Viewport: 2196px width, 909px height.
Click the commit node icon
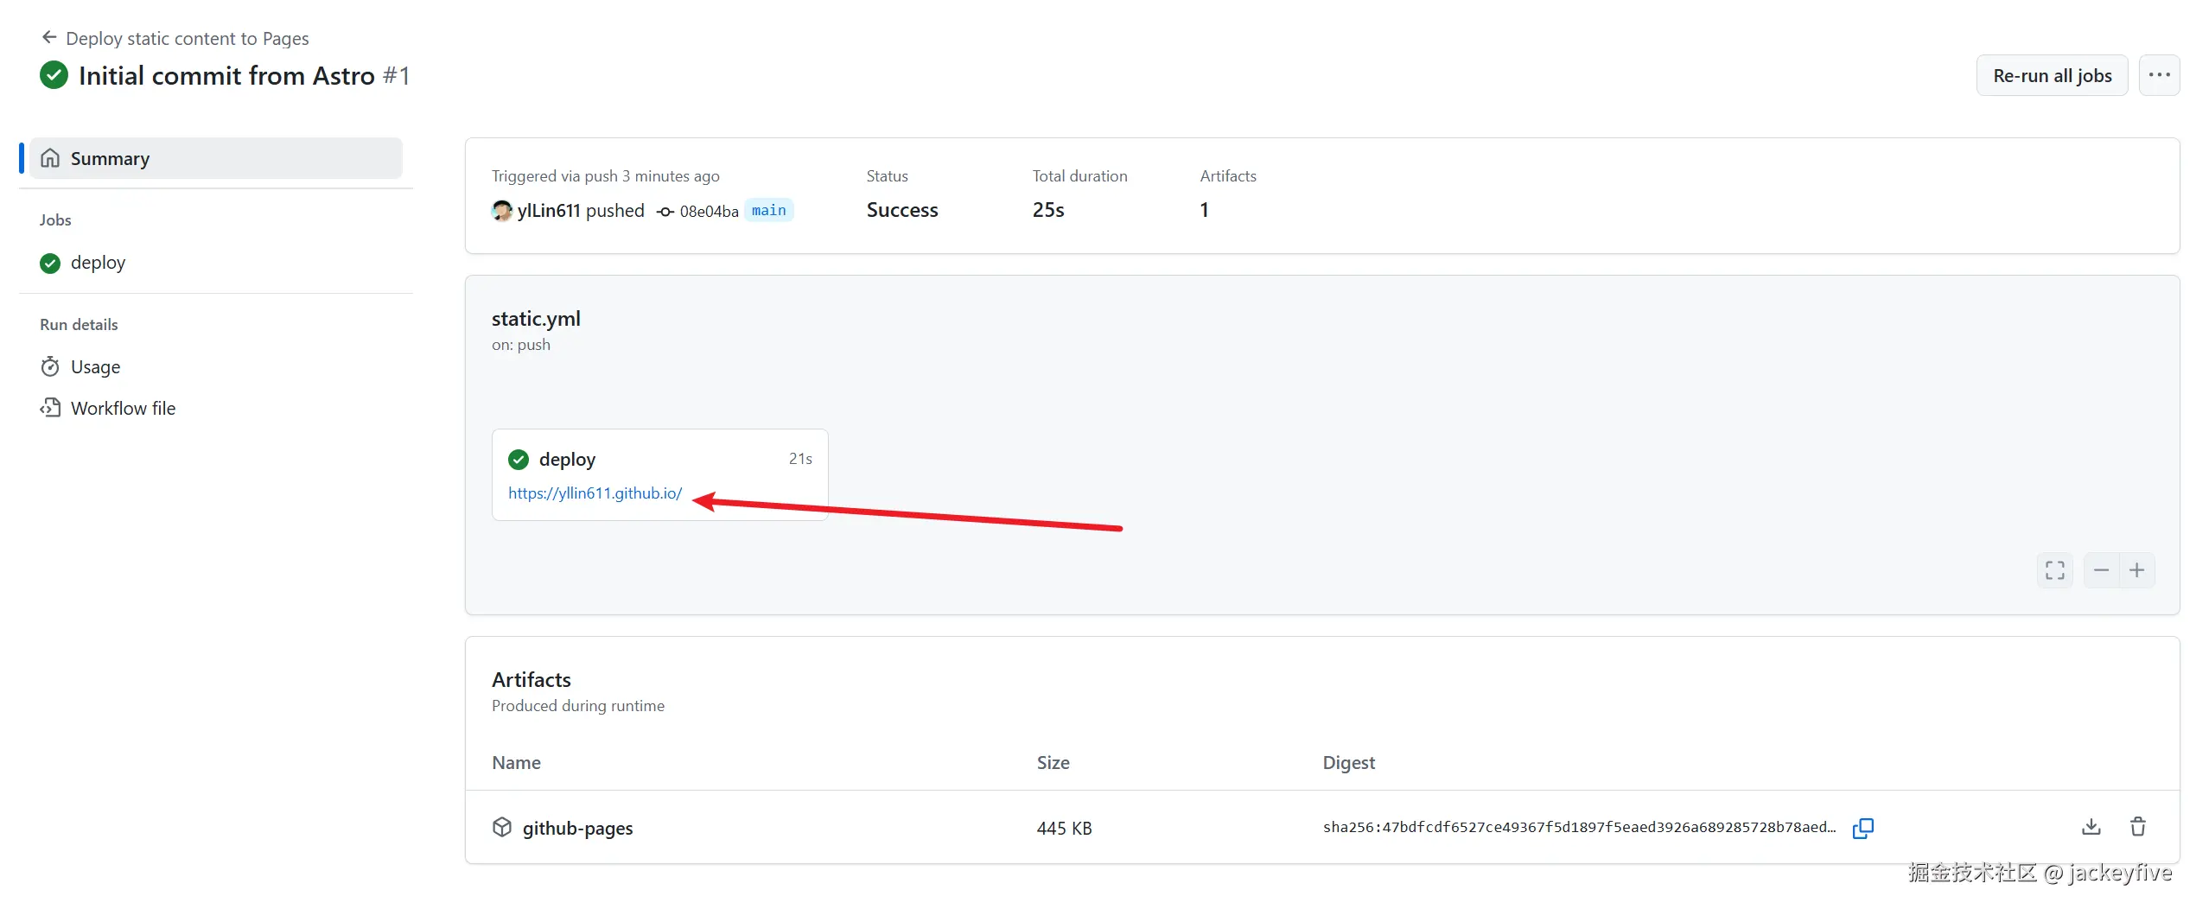665,211
